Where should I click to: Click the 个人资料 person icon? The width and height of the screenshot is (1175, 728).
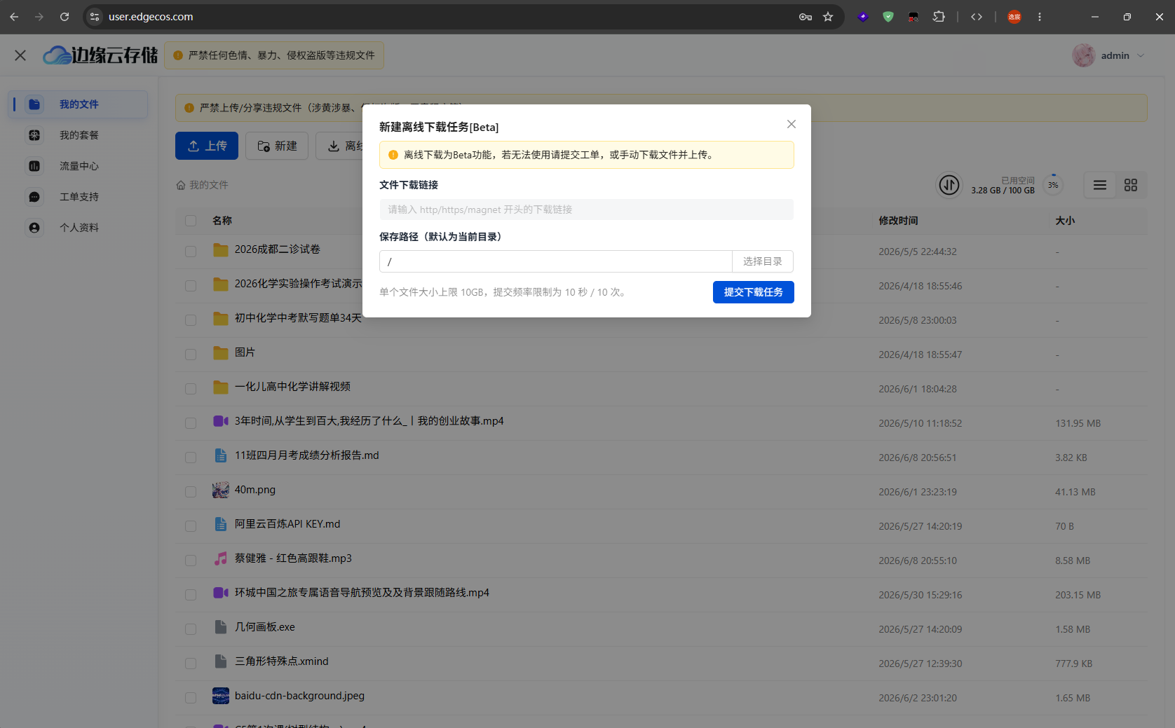(34, 228)
